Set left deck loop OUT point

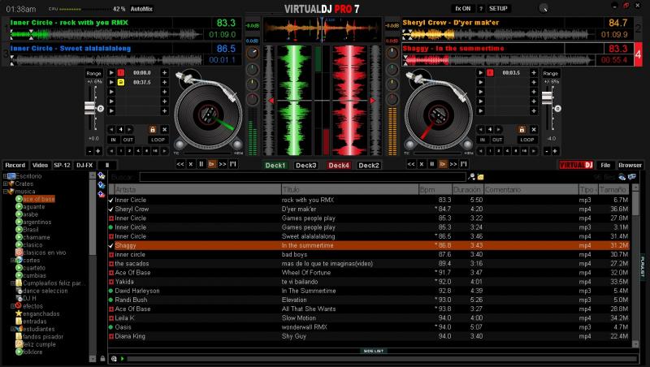point(128,140)
